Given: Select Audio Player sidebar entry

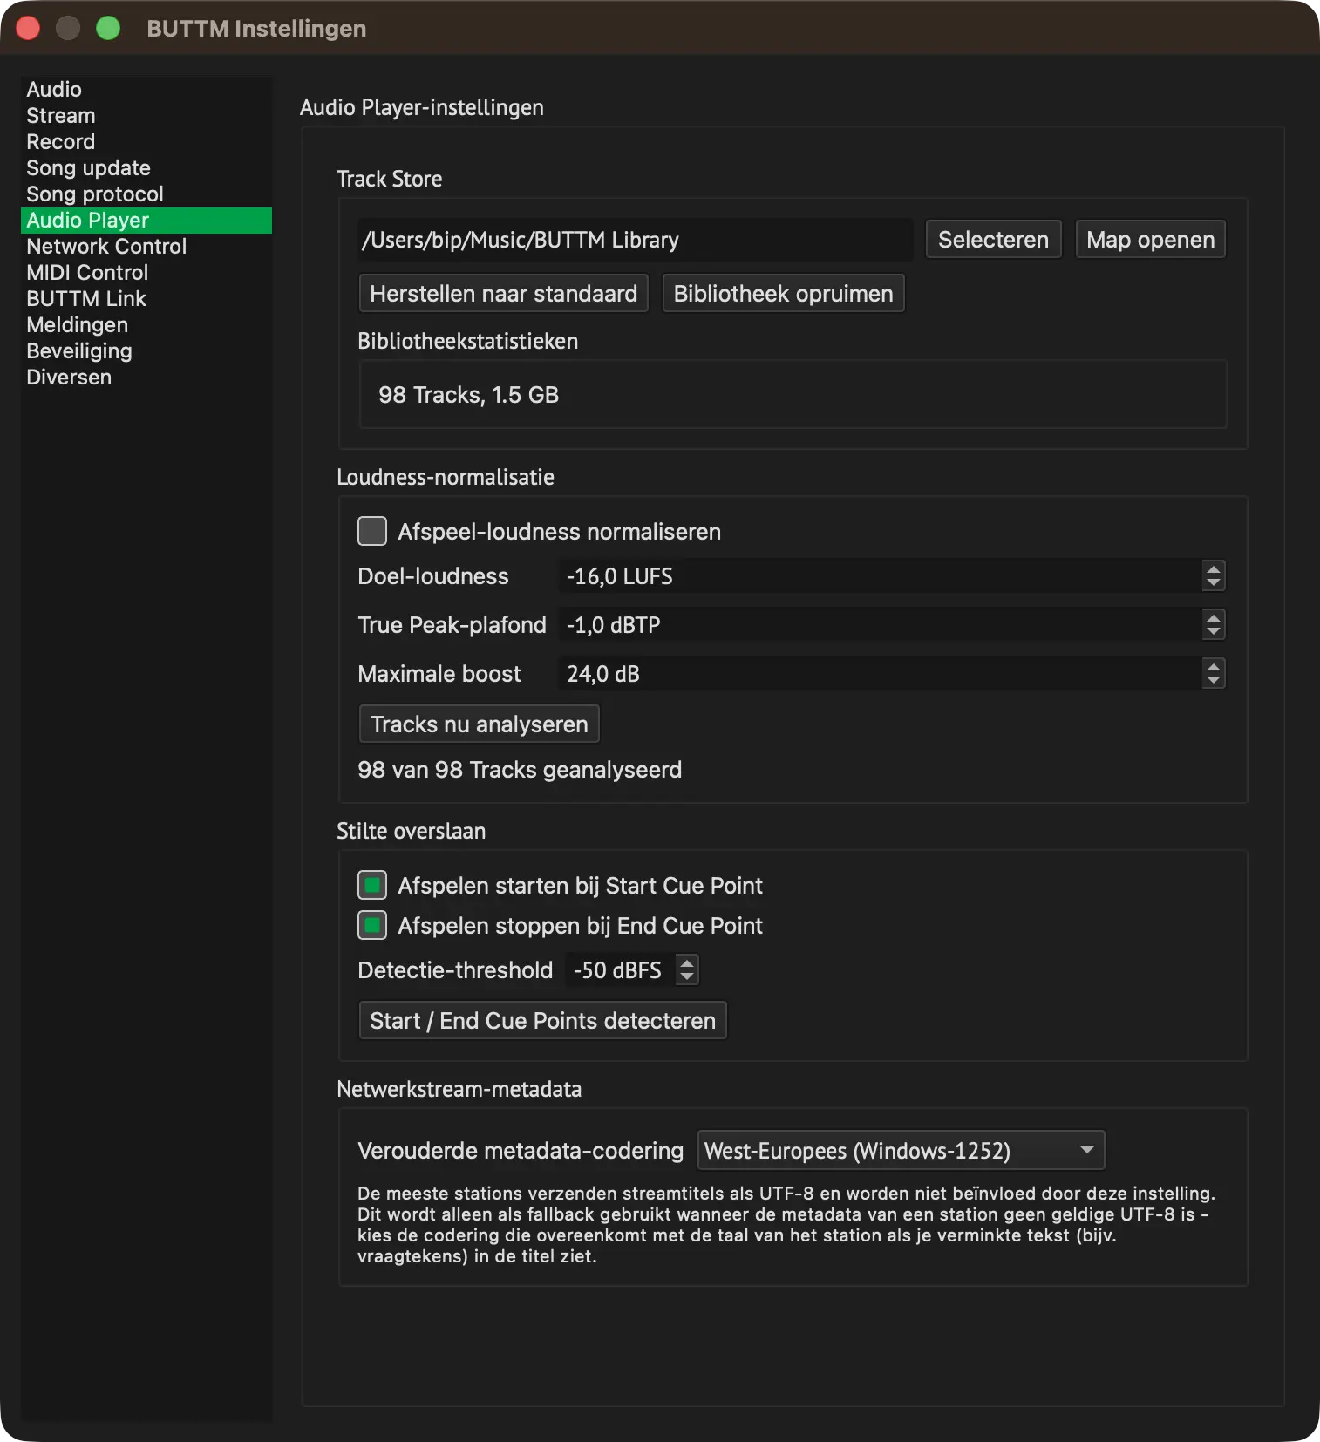Looking at the screenshot, I should (146, 220).
